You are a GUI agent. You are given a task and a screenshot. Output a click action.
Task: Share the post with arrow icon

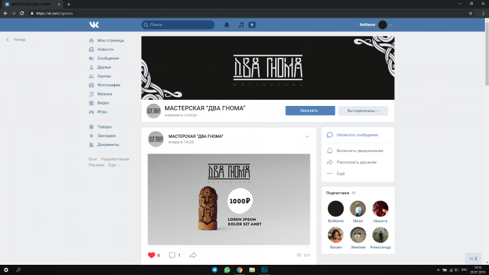pos(193,255)
